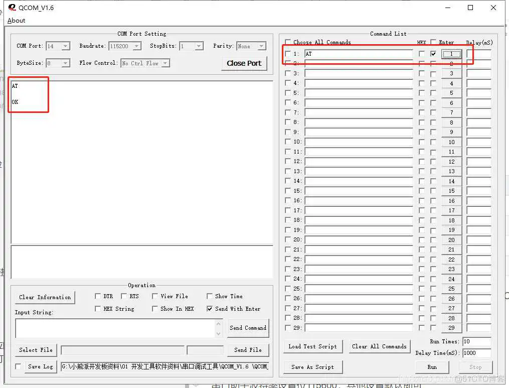509x388 pixels.
Task: Send command 1 using its numbered button
Action: [451, 54]
